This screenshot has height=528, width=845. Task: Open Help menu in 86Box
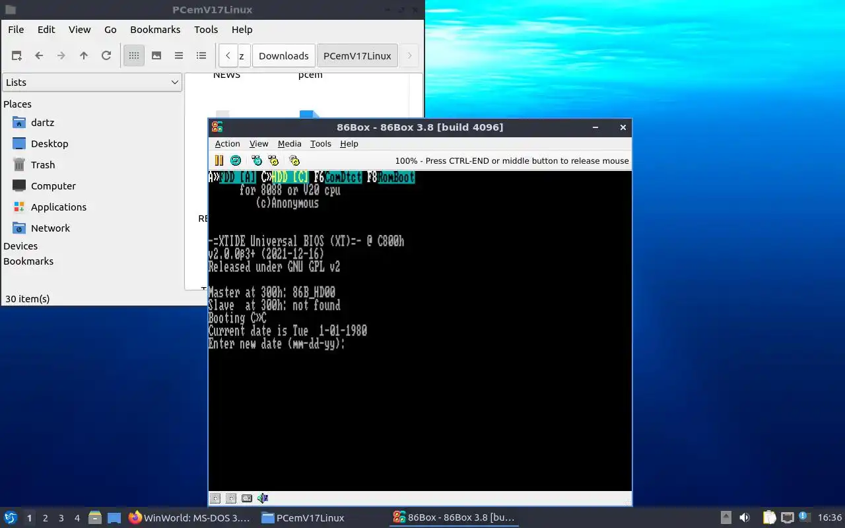(349, 144)
